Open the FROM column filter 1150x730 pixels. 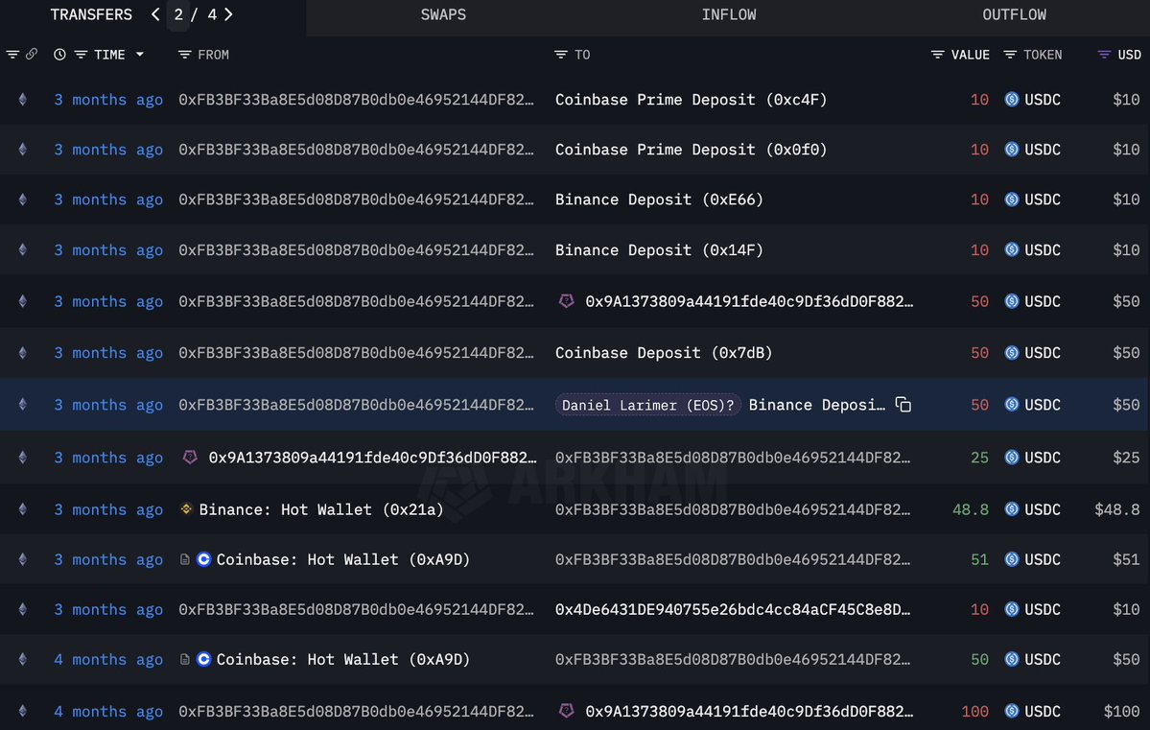click(185, 55)
